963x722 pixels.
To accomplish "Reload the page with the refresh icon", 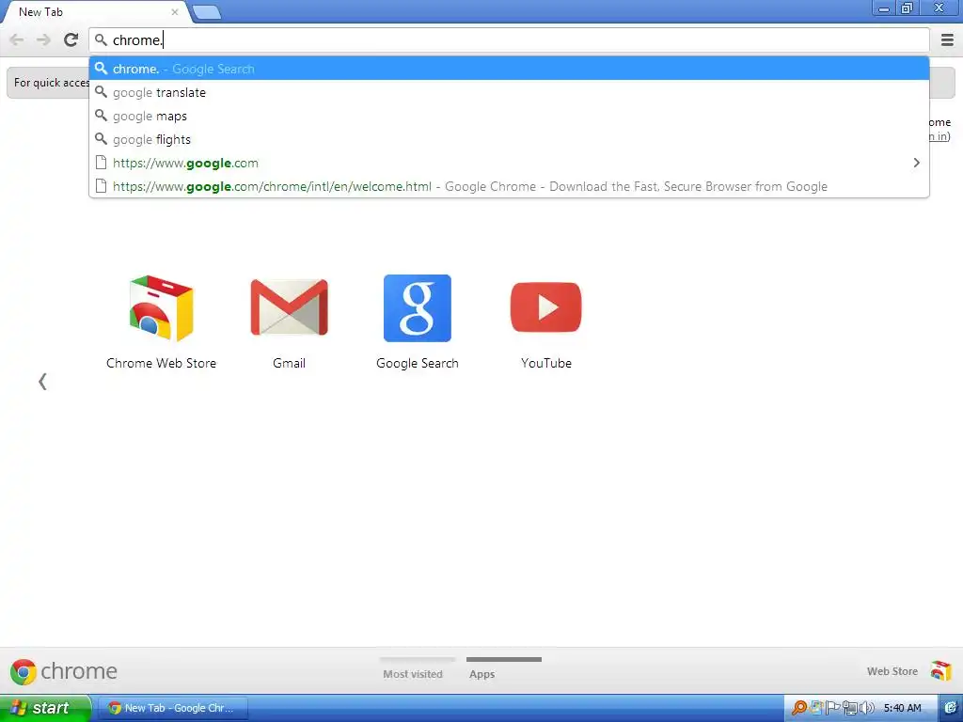I will tap(71, 39).
